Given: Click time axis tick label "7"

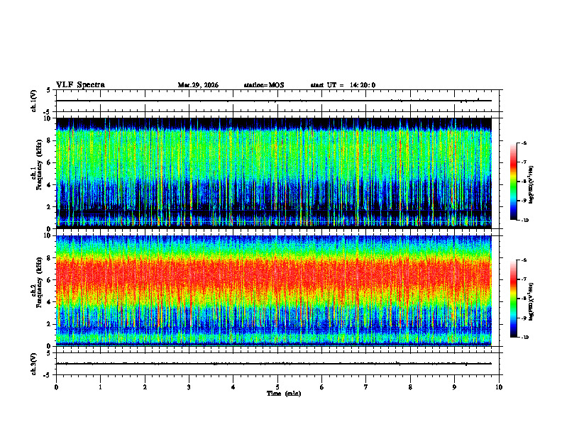Looking at the screenshot, I should [x=366, y=387].
